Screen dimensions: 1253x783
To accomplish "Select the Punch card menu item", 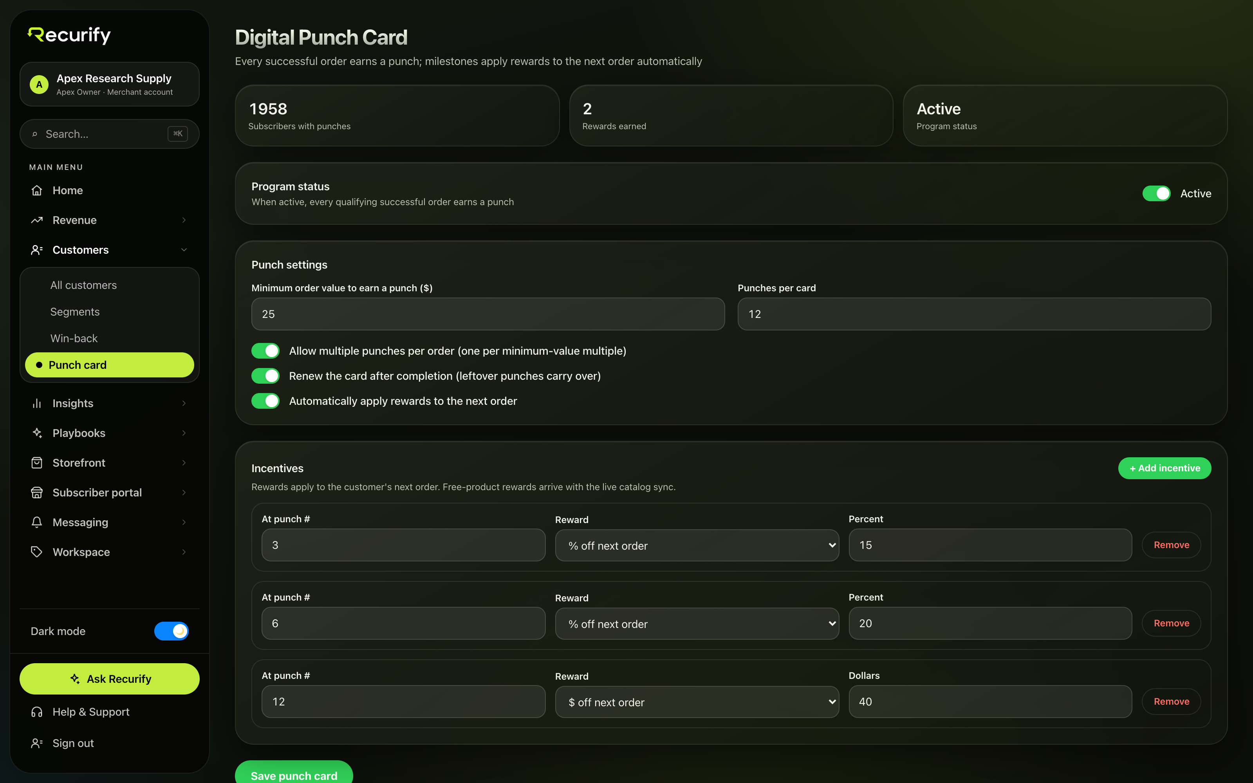I will 109,365.
